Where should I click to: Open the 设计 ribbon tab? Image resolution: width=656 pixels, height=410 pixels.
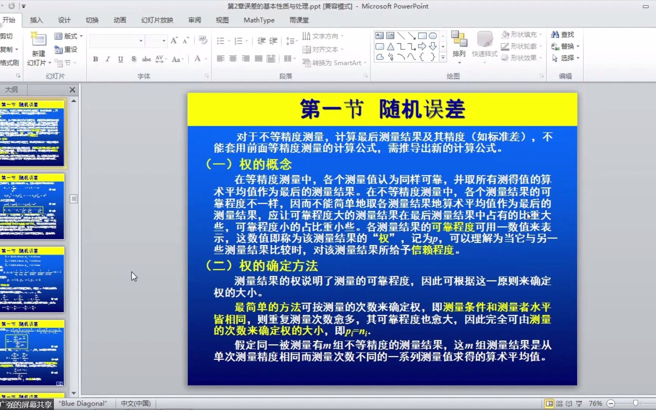click(64, 20)
